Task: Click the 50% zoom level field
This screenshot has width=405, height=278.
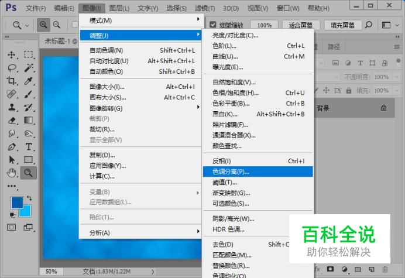Action: click(51, 272)
